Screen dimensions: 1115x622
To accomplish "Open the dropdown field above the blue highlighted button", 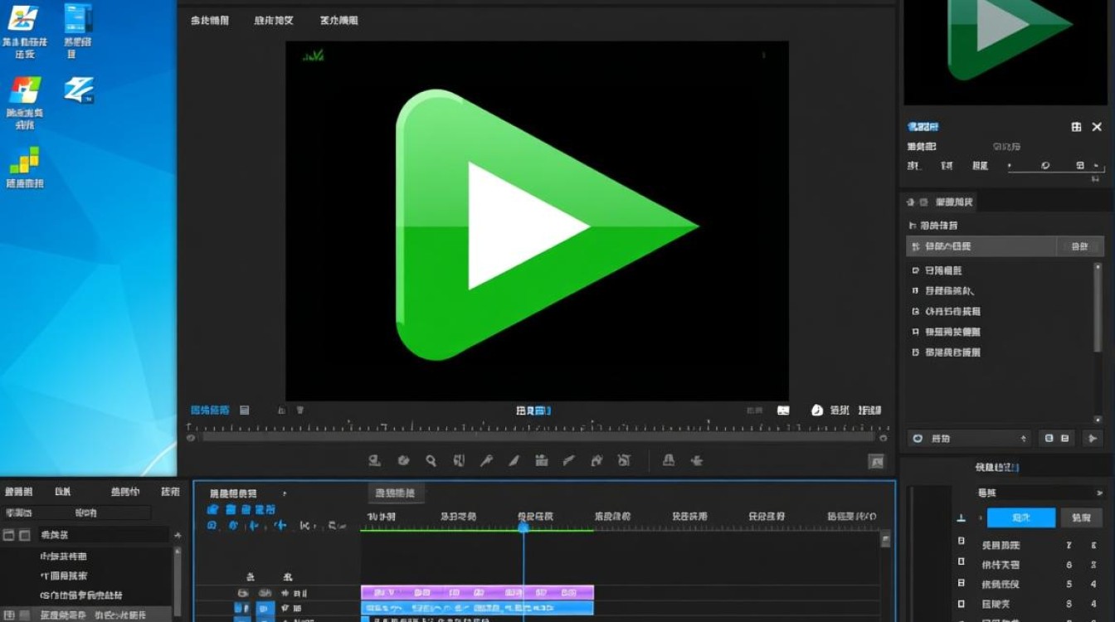I will (x=1040, y=493).
